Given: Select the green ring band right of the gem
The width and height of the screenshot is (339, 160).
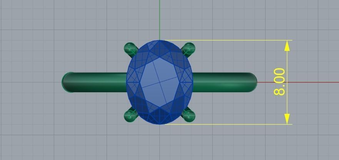Looking at the screenshot, I should coord(224,82).
